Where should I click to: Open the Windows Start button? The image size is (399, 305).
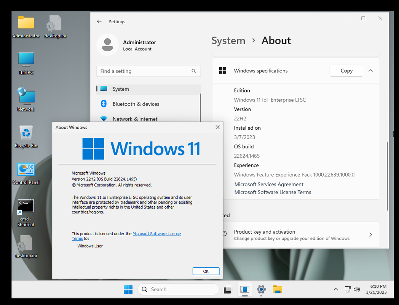click(128, 289)
